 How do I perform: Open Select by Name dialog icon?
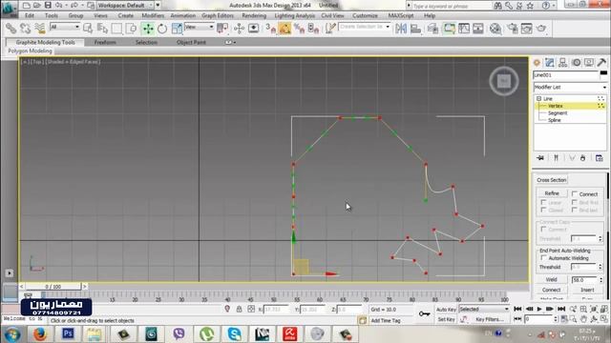102,29
